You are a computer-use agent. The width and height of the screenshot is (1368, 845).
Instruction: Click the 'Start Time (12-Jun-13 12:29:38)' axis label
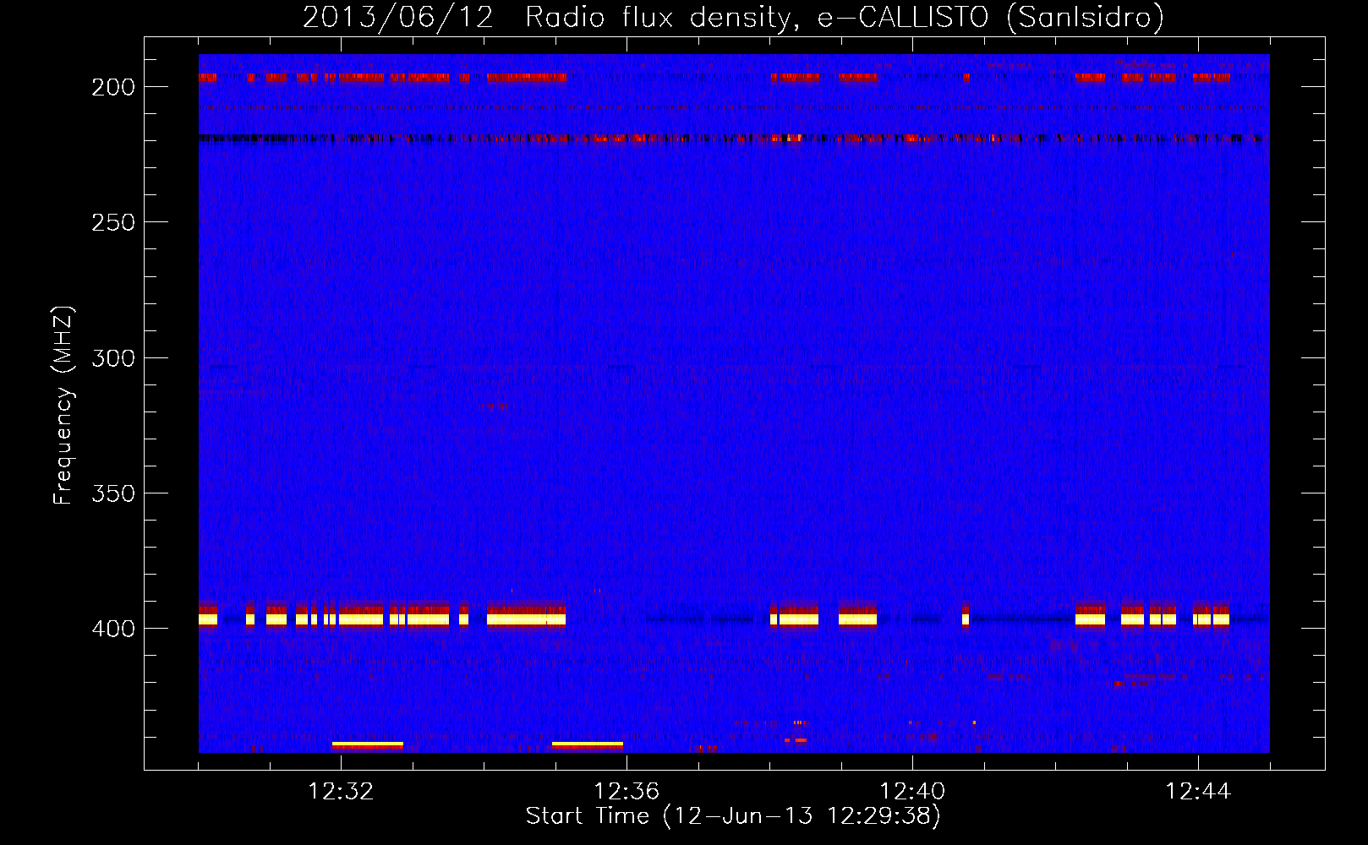pyautogui.click(x=733, y=816)
